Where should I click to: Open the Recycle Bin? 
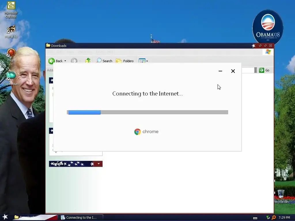pyautogui.click(x=281, y=197)
